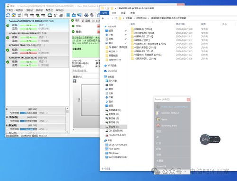This screenshot has width=237, height=181.
Task: Click 新加卷 (G:) in the address breadcrumb
Action: coord(141,18)
